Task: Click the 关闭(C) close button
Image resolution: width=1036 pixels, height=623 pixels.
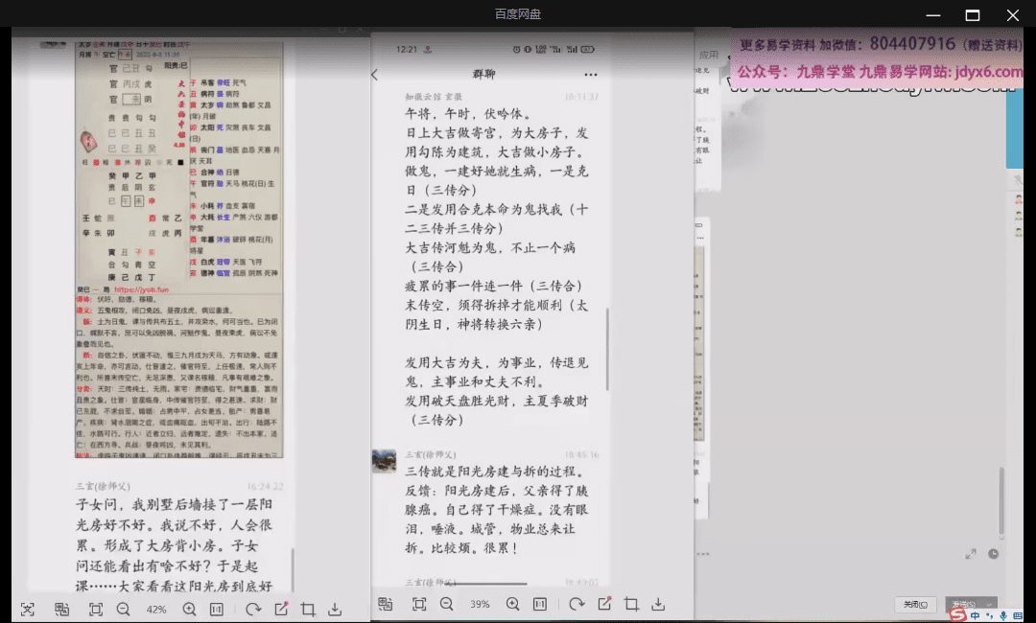Action: 915,604
